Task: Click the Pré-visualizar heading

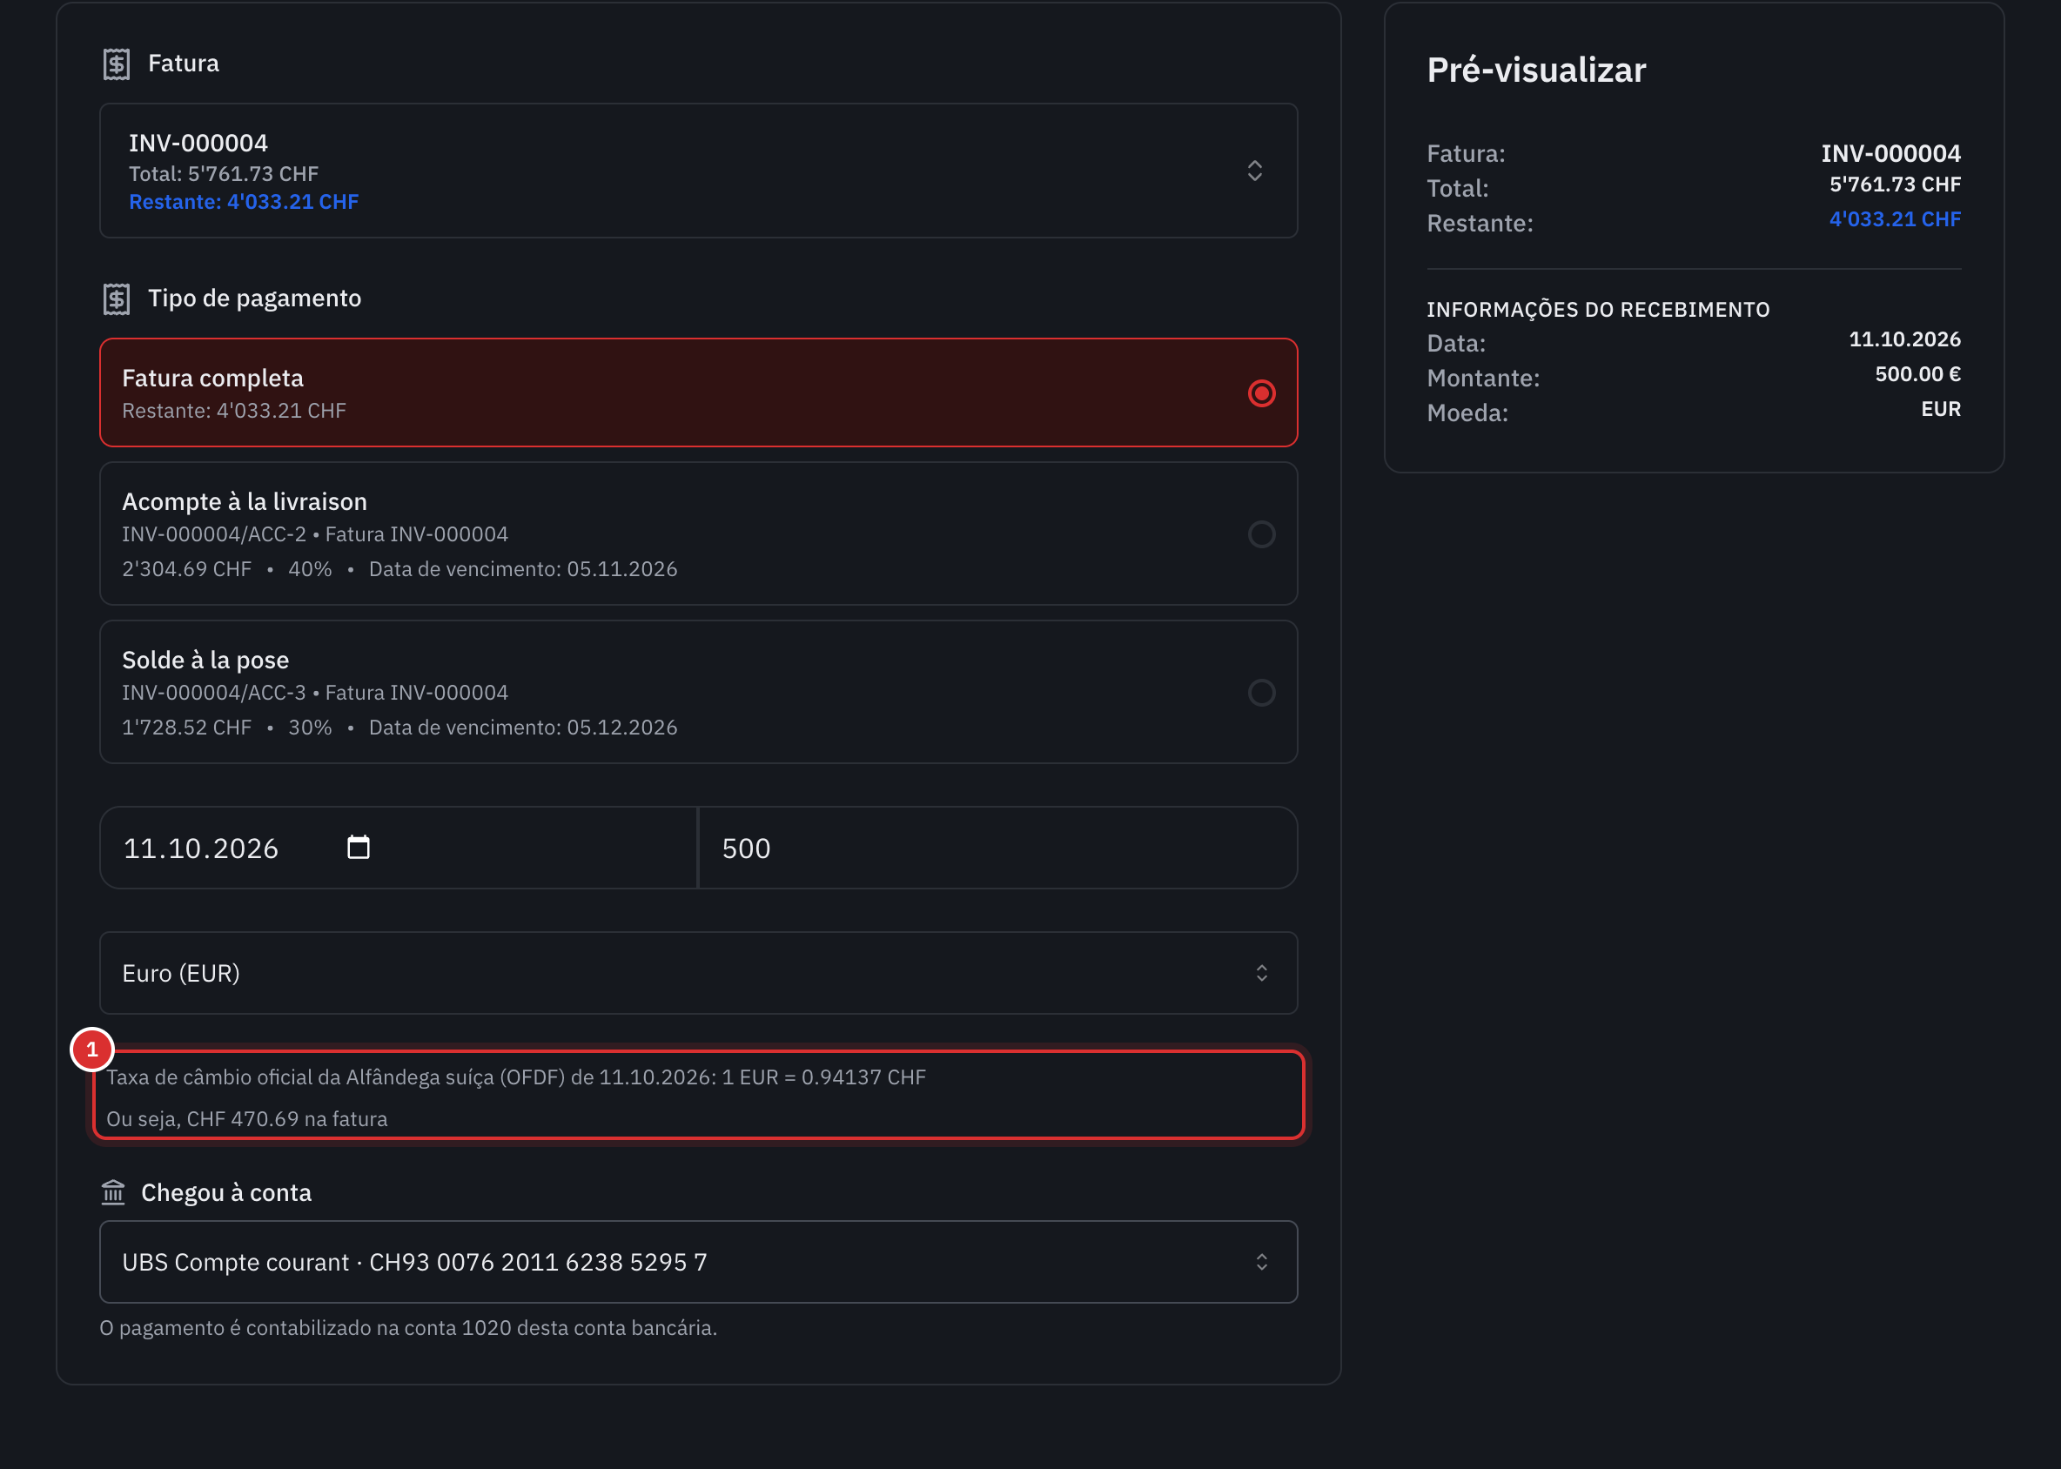Action: click(x=1536, y=70)
